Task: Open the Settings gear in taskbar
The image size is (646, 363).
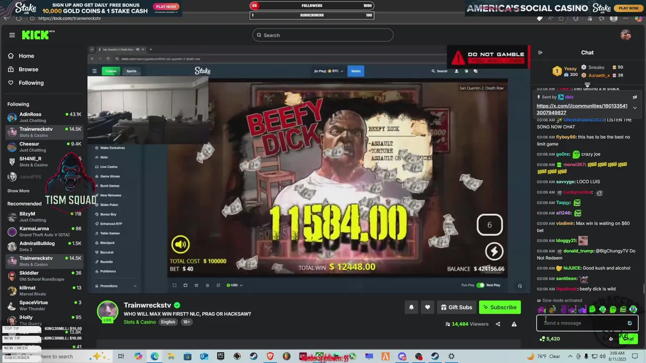Action: [451, 356]
